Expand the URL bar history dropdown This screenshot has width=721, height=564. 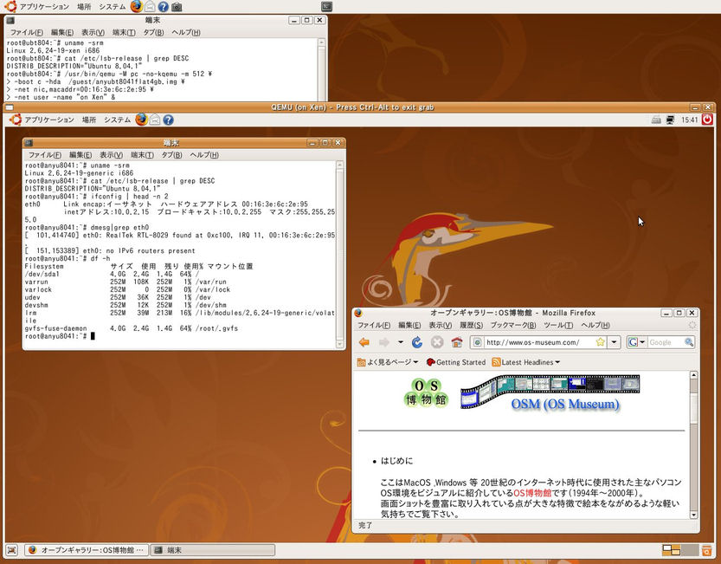[614, 342]
